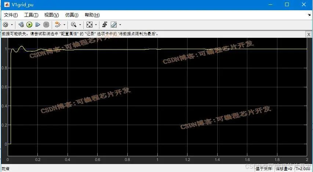Click the data may be missing warning text

coord(80,34)
